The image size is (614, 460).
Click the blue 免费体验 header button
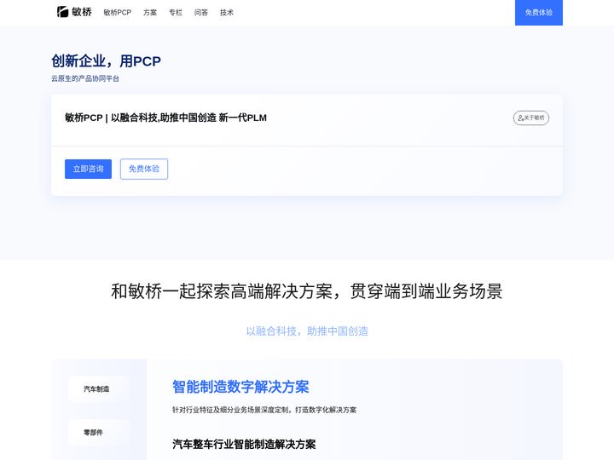(x=539, y=13)
